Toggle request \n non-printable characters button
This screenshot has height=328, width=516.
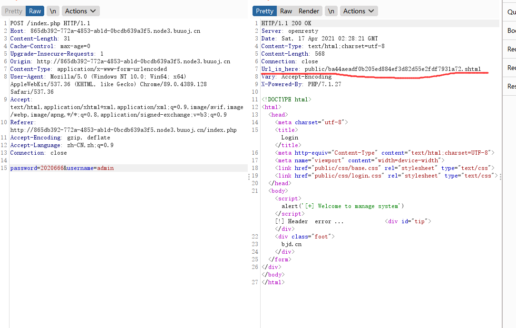53,11
